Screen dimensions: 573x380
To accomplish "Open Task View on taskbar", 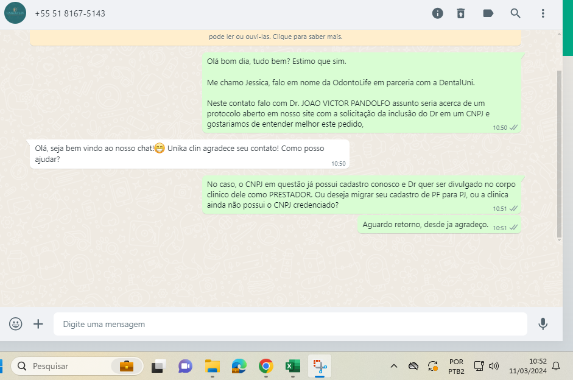I will tap(158, 366).
